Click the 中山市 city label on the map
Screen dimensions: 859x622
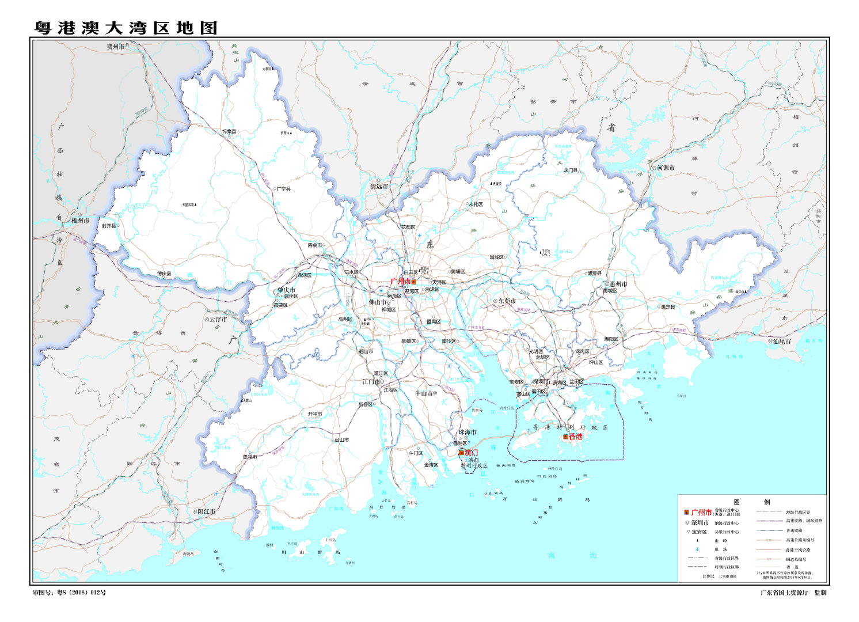pyautogui.click(x=425, y=393)
